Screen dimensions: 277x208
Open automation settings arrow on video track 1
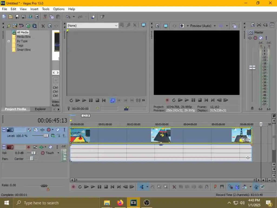[53, 130]
